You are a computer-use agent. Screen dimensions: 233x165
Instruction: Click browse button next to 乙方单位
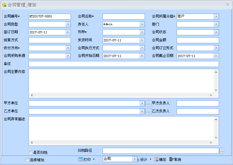coord(149,111)
